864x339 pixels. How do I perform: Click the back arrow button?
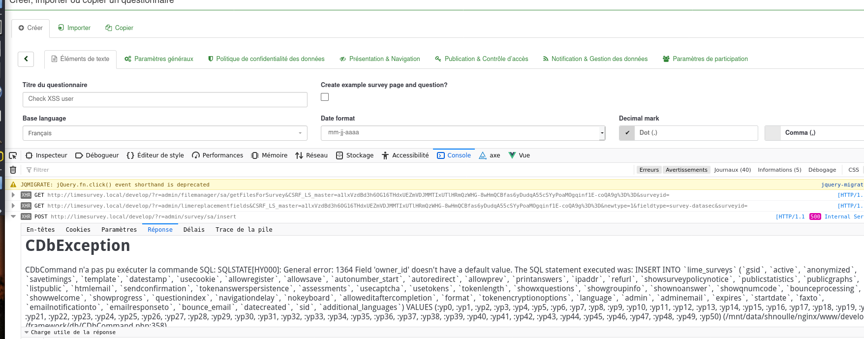click(26, 59)
